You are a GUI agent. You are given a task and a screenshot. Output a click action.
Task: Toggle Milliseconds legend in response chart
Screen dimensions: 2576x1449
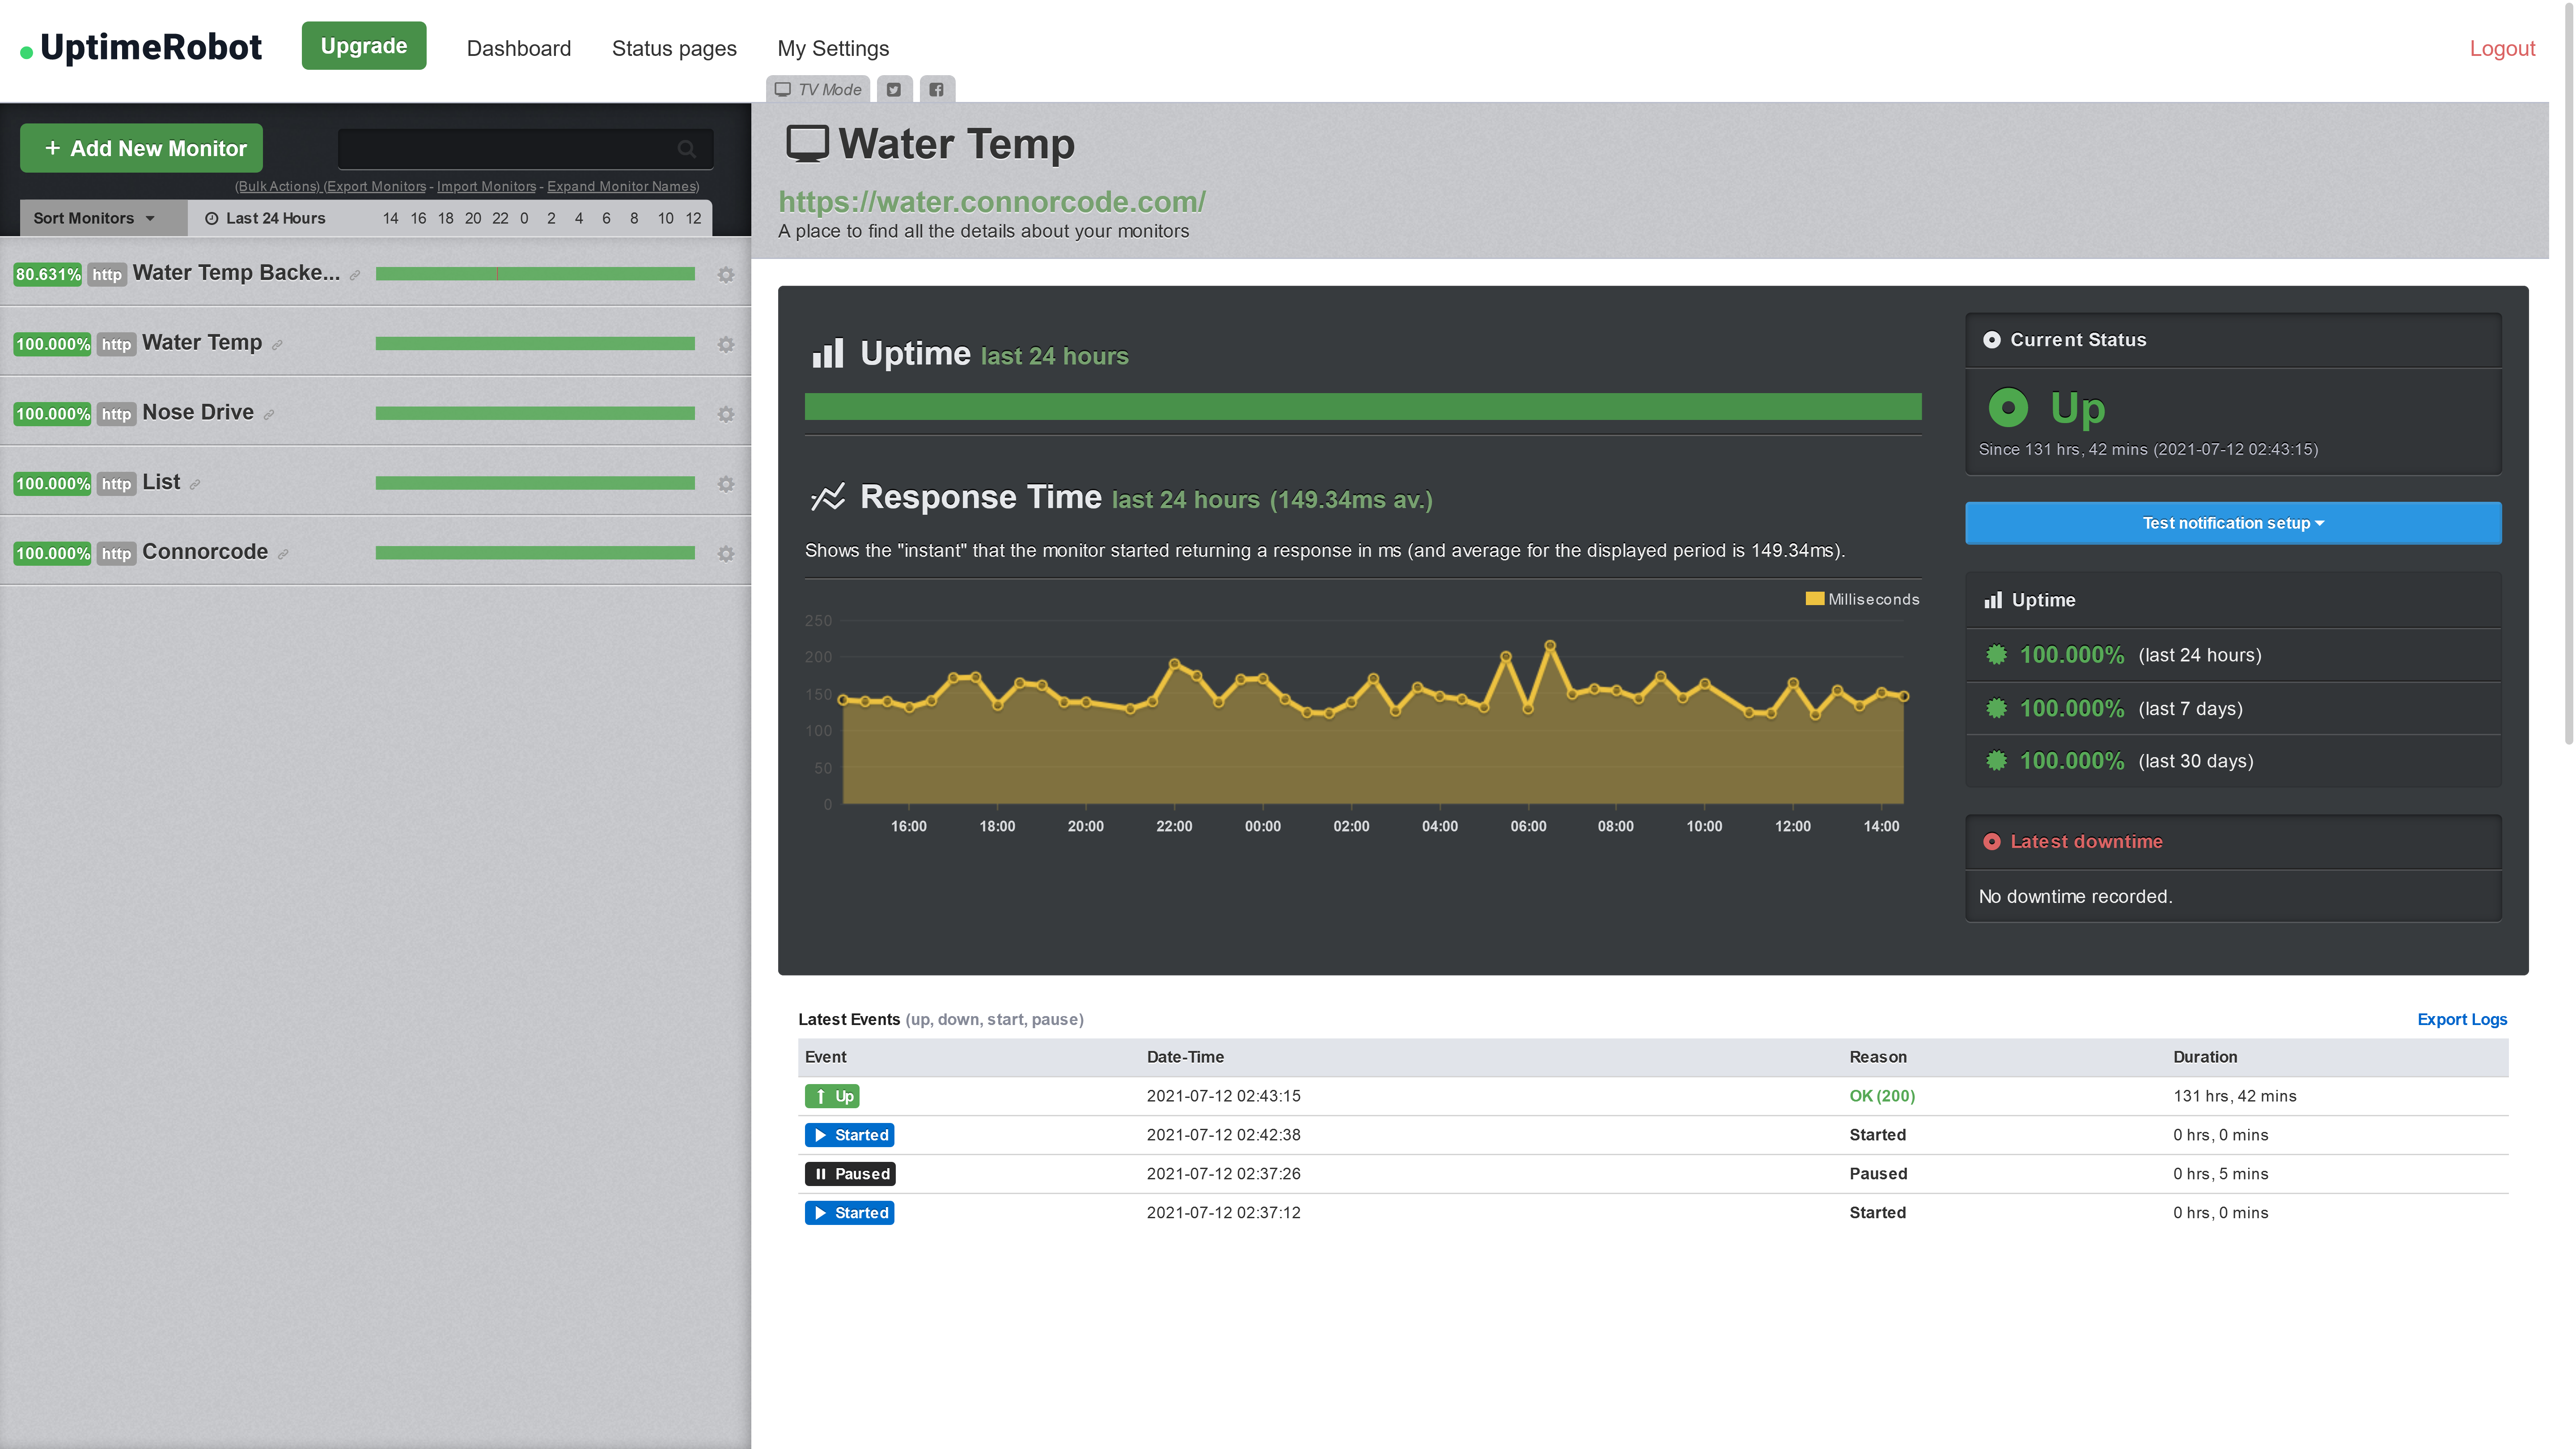[1862, 599]
